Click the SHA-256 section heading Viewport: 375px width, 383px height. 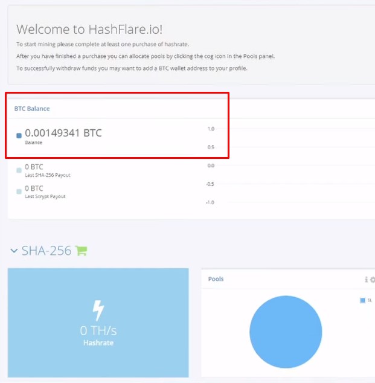46,251
